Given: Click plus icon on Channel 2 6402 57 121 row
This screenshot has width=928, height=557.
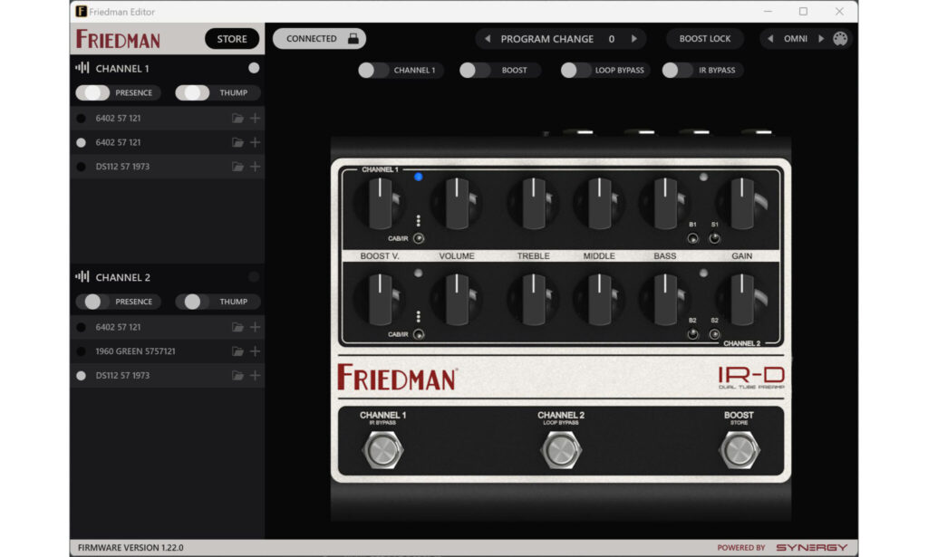Looking at the screenshot, I should click(255, 327).
